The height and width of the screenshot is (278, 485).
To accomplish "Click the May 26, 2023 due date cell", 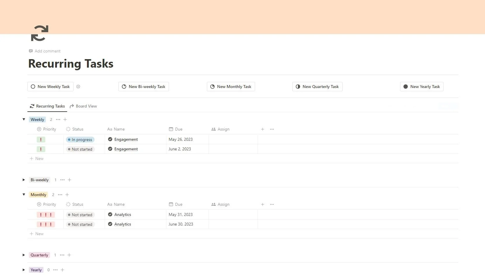I will tap(187, 139).
